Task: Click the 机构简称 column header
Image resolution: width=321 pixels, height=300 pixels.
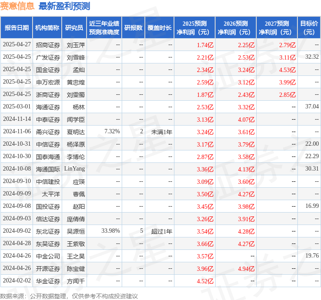Action: pyautogui.click(x=47, y=28)
